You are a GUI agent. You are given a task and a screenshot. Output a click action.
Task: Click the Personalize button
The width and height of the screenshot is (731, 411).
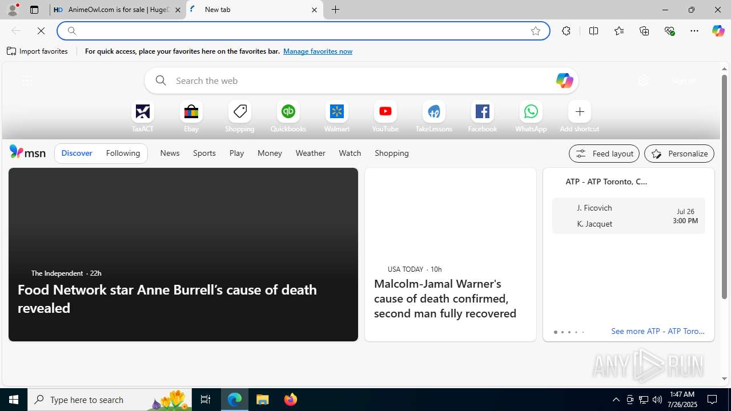(679, 154)
